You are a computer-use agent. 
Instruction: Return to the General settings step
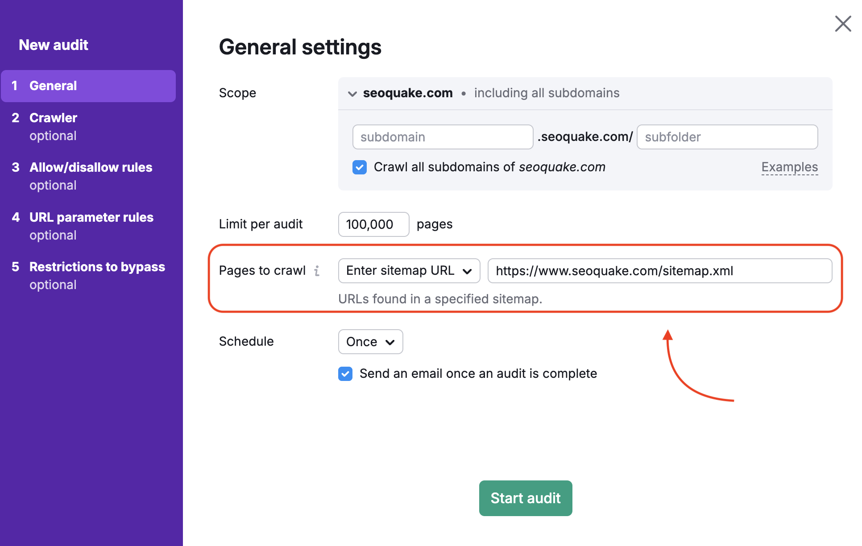53,86
